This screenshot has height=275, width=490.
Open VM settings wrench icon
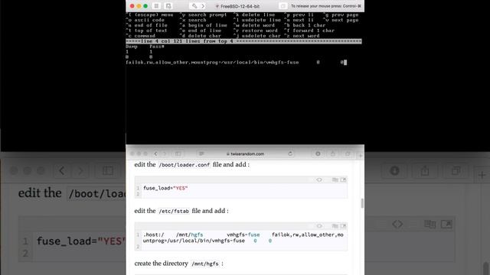194,6
